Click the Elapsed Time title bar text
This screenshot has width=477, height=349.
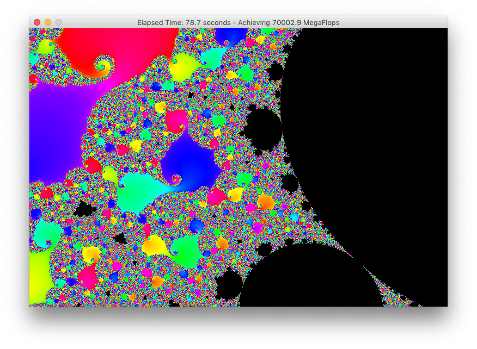click(x=238, y=22)
